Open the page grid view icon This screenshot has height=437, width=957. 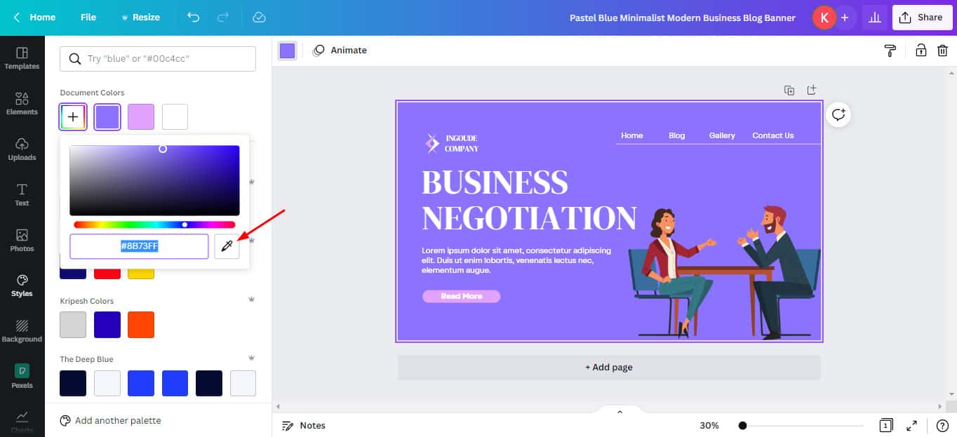886,426
